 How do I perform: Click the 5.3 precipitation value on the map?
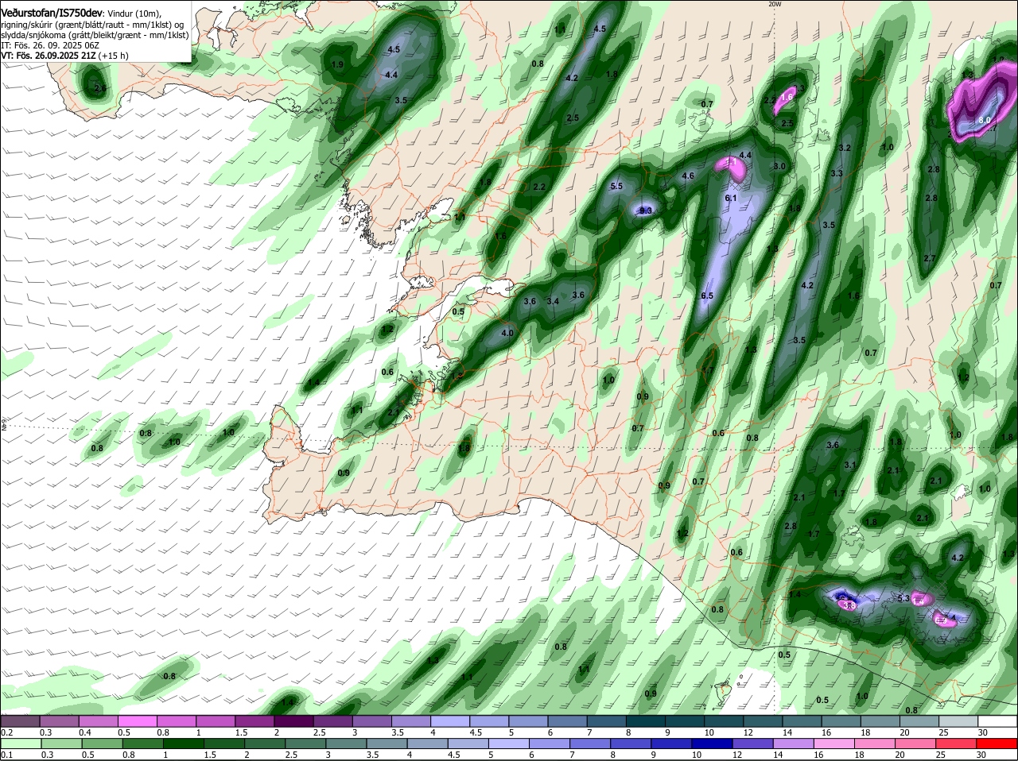tap(903, 598)
